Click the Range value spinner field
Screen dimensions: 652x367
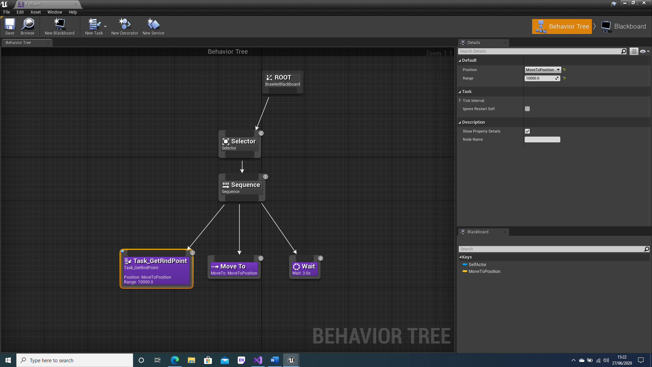[x=540, y=78]
